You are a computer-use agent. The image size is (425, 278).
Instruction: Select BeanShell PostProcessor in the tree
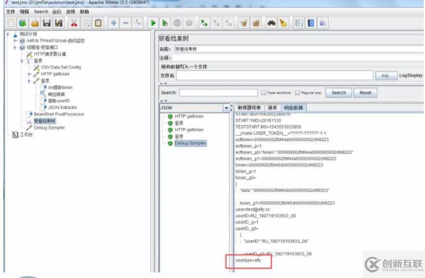(59, 114)
